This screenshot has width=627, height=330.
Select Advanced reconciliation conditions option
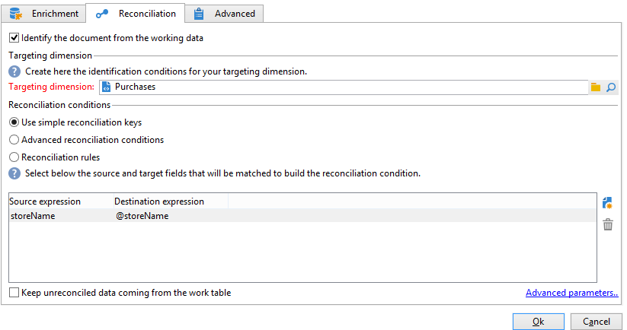click(x=14, y=140)
